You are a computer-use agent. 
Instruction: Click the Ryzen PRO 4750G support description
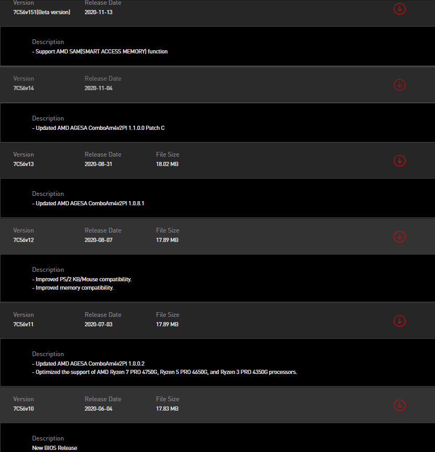point(164,372)
